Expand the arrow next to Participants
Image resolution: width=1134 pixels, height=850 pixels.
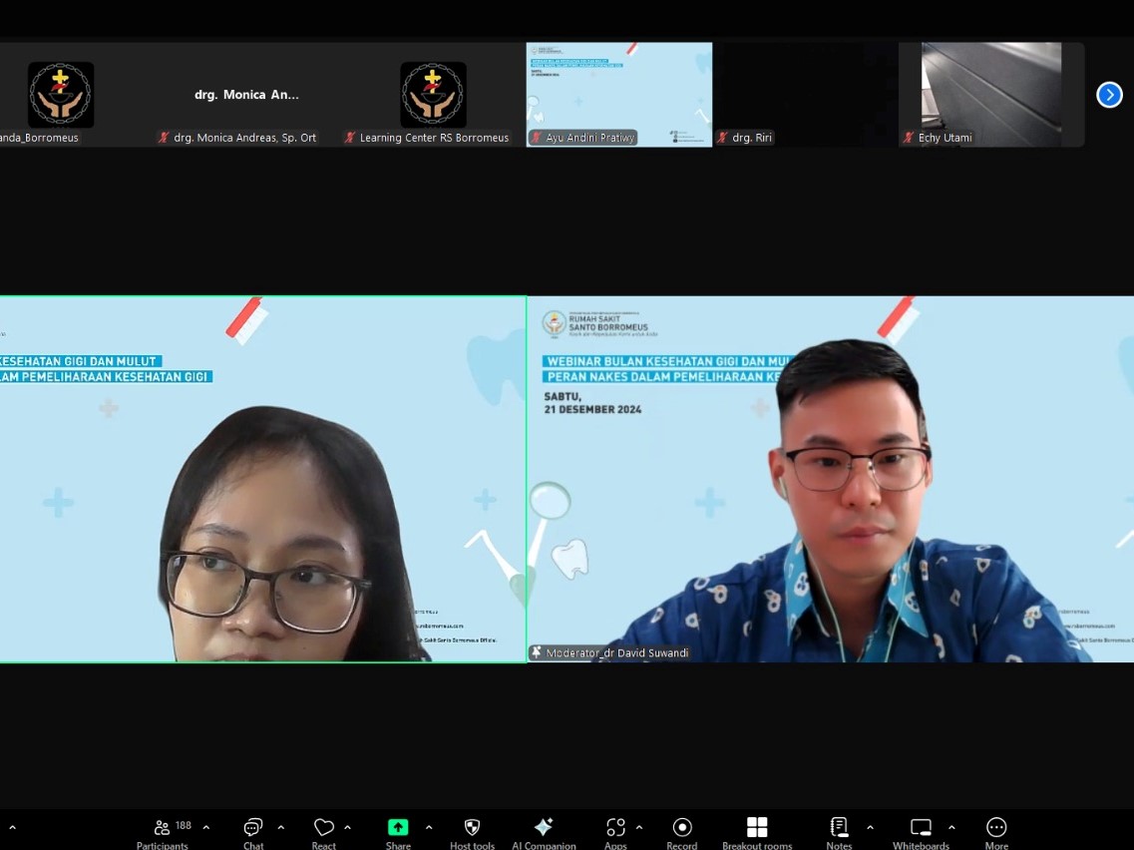(x=206, y=827)
